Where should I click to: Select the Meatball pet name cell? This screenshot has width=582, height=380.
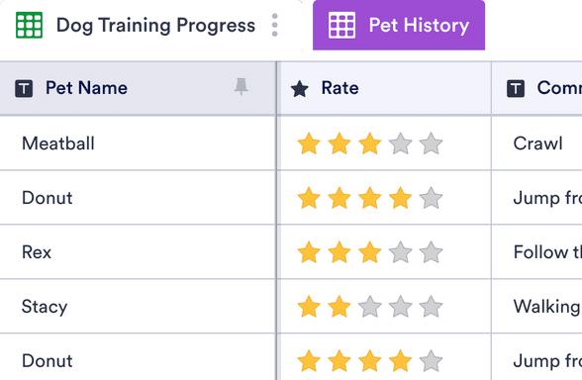pos(138,143)
